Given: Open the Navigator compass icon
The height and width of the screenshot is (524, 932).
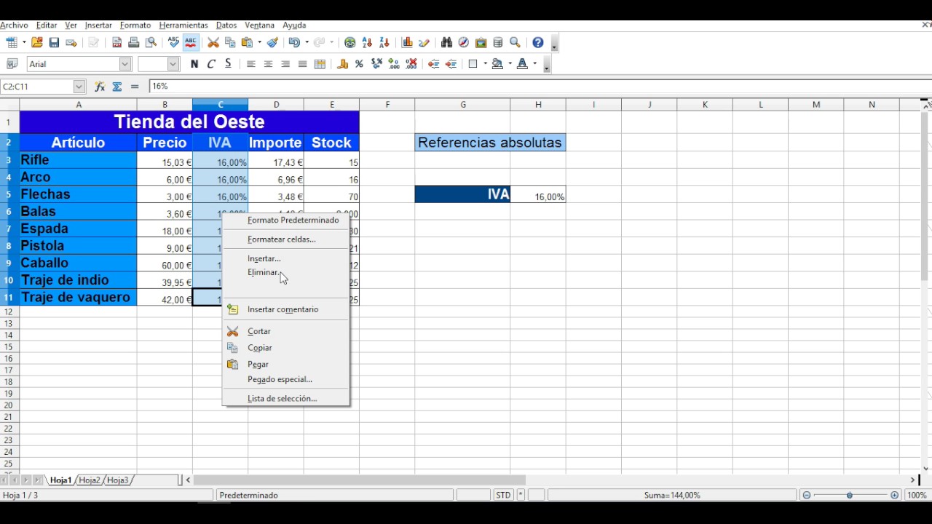Looking at the screenshot, I should point(464,43).
